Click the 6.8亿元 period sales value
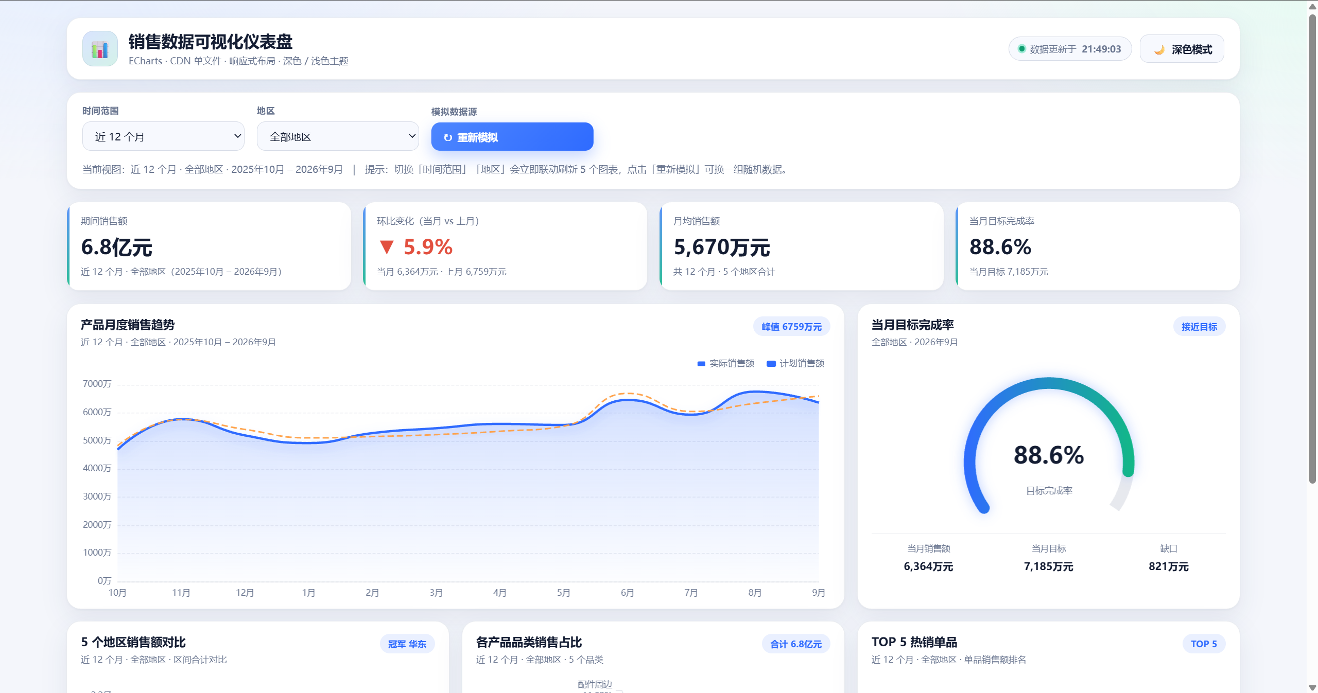Image resolution: width=1318 pixels, height=693 pixels. coord(117,247)
